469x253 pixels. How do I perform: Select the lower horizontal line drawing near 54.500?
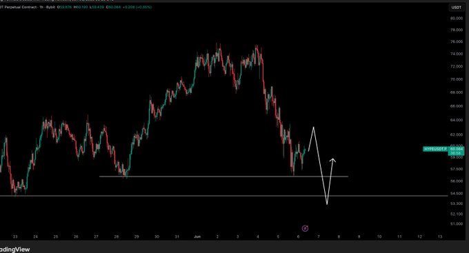(223, 196)
